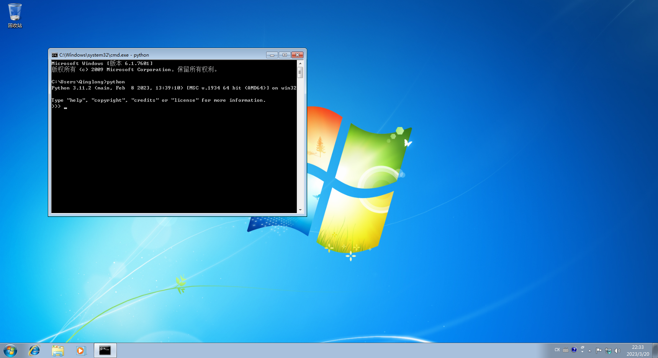
Task: Open the cmd system menu icon in title bar
Action: click(55, 55)
